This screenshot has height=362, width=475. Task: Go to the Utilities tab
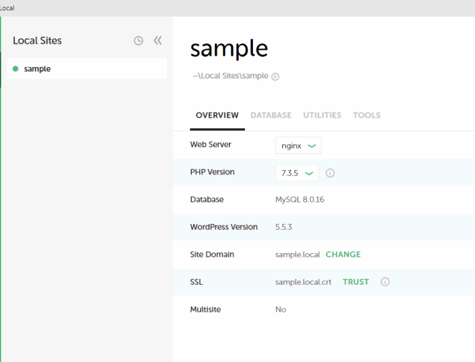(x=322, y=116)
